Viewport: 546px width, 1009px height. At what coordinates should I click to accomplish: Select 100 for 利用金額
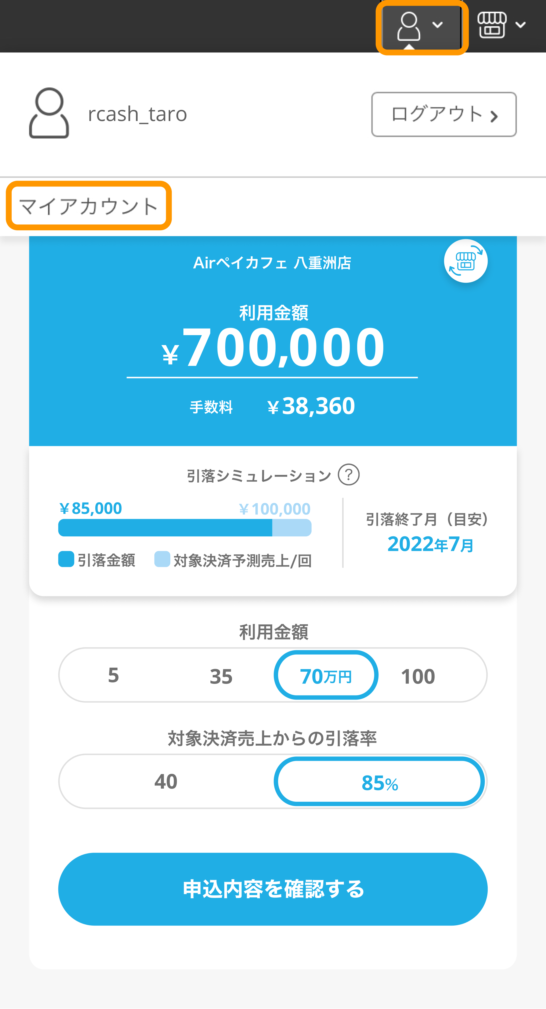click(418, 676)
